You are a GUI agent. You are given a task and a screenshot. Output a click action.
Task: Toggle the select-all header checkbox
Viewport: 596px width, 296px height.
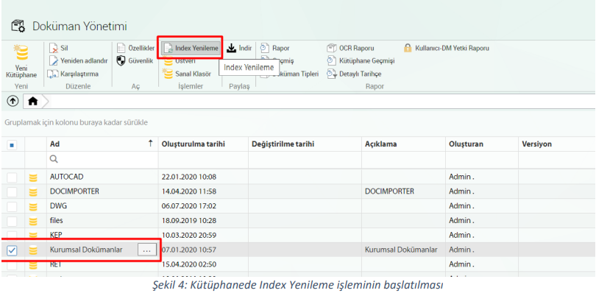click(13, 144)
